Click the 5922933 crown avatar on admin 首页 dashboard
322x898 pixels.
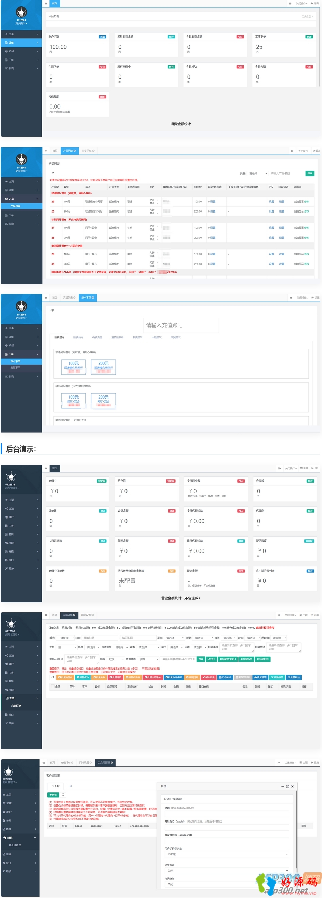coord(11,476)
